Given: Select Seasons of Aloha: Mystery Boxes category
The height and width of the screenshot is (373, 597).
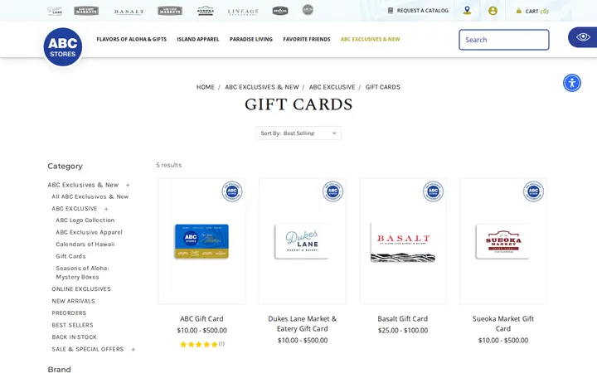Looking at the screenshot, I should click(x=82, y=273).
